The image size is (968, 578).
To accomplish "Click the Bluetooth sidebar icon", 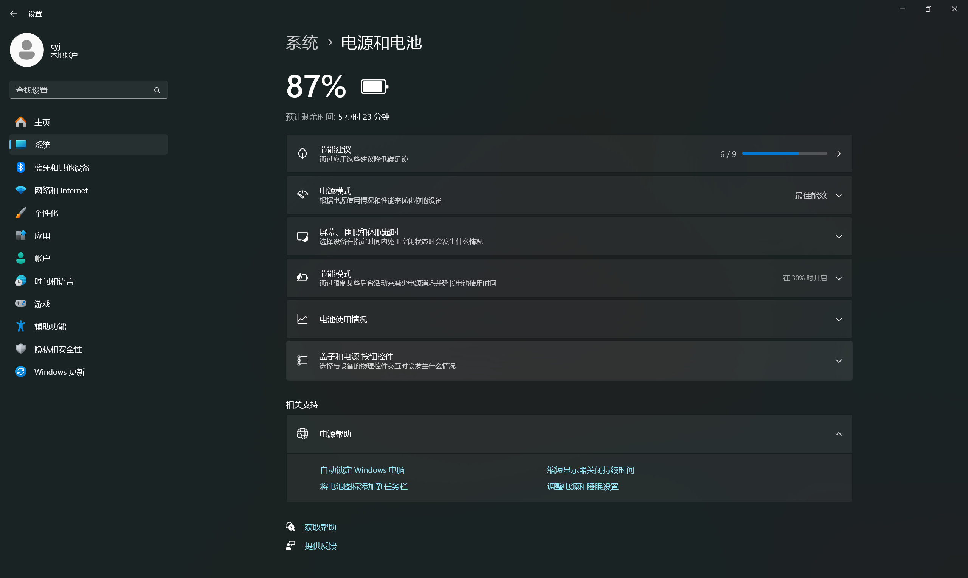I will (21, 168).
